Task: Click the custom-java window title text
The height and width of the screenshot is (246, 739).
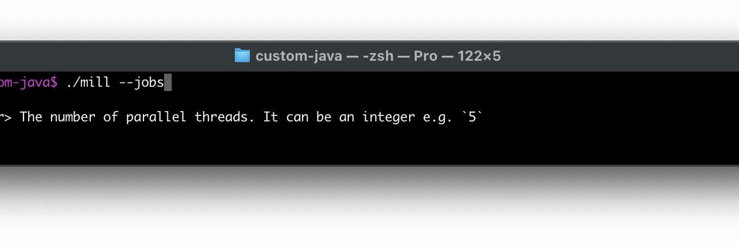Action: pos(299,56)
